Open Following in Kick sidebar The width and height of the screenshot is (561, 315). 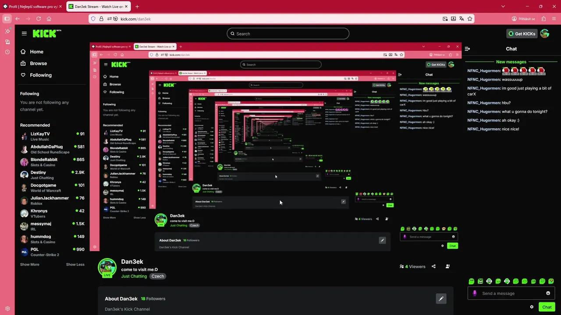[x=36, y=75]
